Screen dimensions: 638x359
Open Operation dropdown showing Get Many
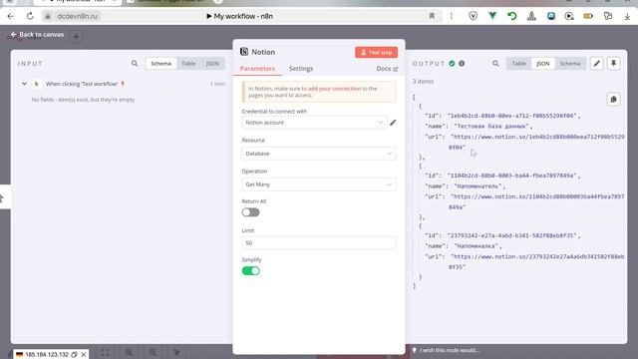[319, 184]
